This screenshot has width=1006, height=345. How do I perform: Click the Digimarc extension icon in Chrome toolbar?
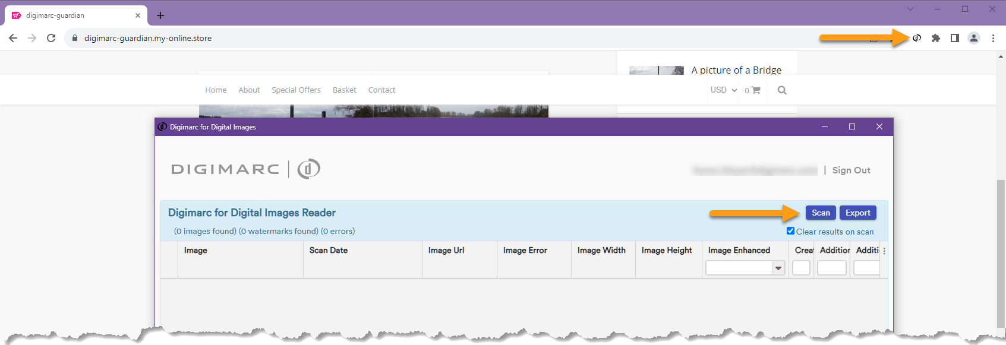coord(917,38)
